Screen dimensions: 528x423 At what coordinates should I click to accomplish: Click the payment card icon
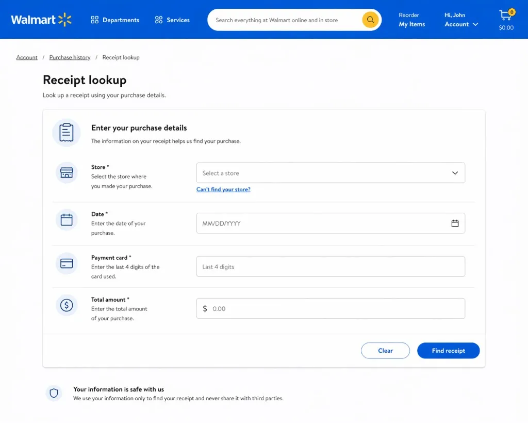coord(67,263)
